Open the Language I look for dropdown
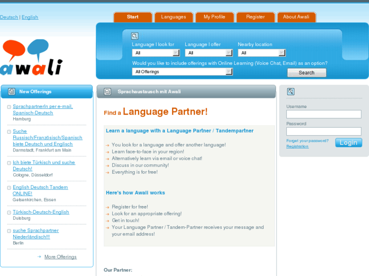Screen dimensions: 369x276 coord(156,53)
